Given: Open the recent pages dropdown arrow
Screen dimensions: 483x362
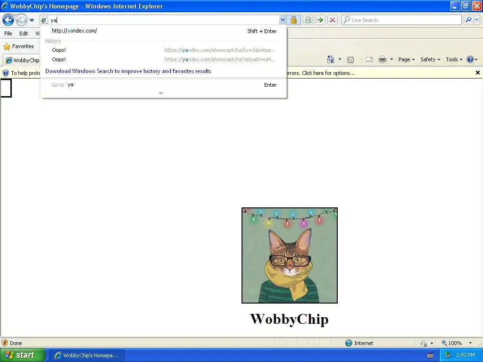Looking at the screenshot, I should [x=32, y=20].
